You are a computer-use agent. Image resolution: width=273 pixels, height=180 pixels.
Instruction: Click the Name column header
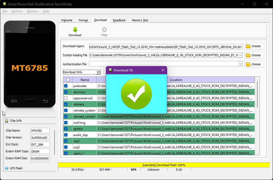tap(85, 80)
